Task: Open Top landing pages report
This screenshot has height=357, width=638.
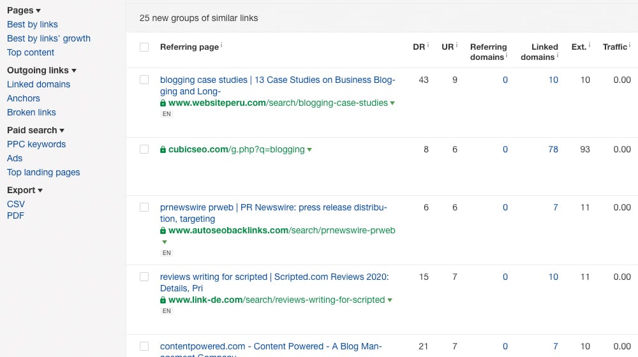Action: tap(43, 172)
